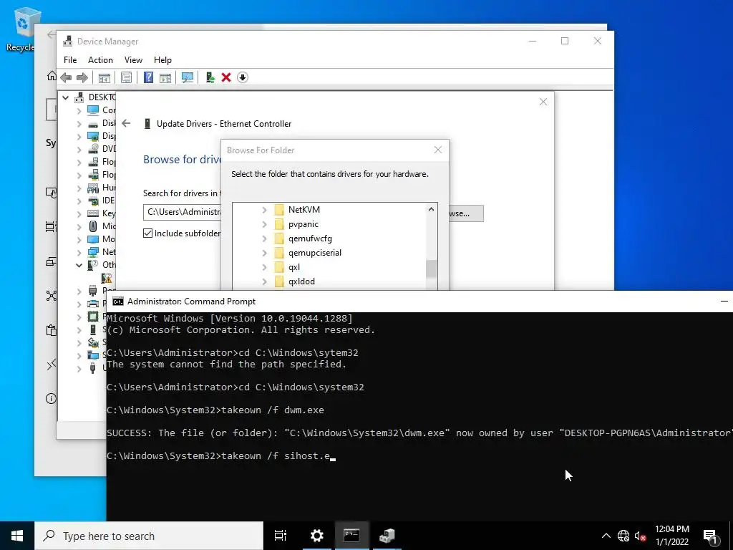Select the NetKVM folder name
The width and height of the screenshot is (733, 550).
[304, 210]
